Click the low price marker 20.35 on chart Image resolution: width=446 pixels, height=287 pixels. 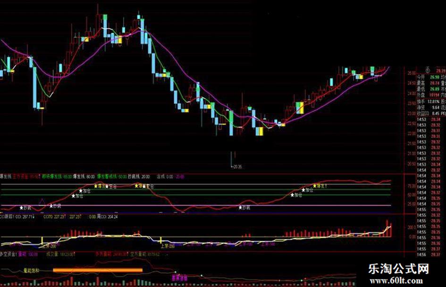236,167
